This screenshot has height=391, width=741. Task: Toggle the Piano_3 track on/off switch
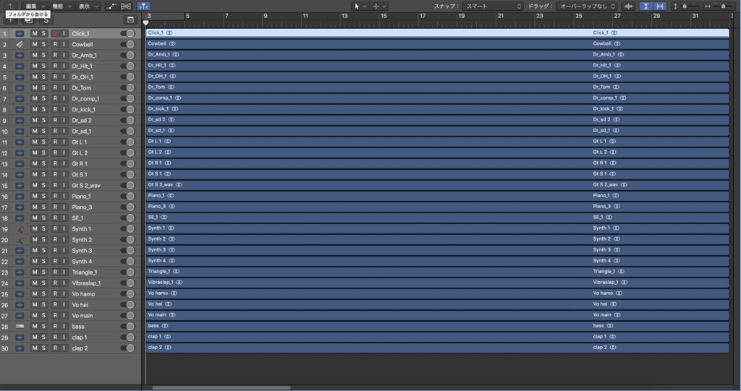point(127,207)
